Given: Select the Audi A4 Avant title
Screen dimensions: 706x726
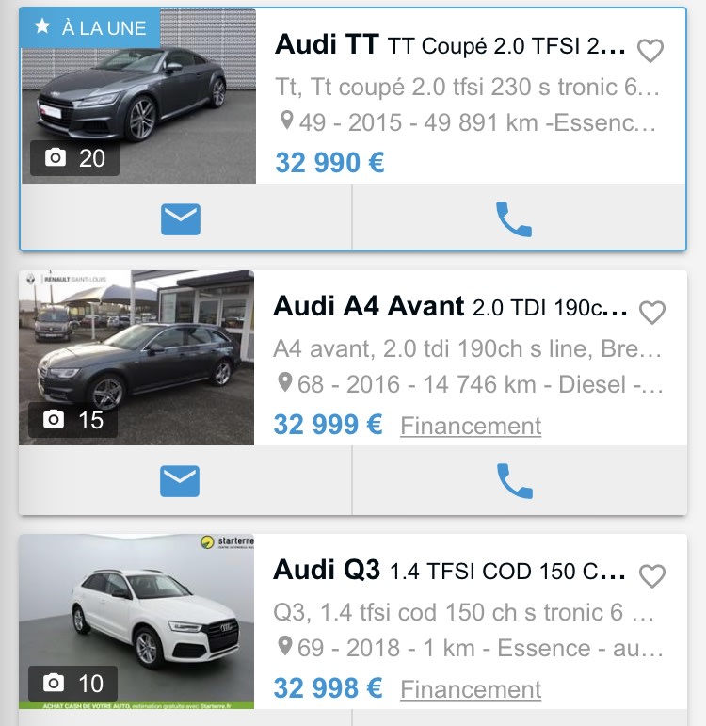Looking at the screenshot, I should click(450, 307).
